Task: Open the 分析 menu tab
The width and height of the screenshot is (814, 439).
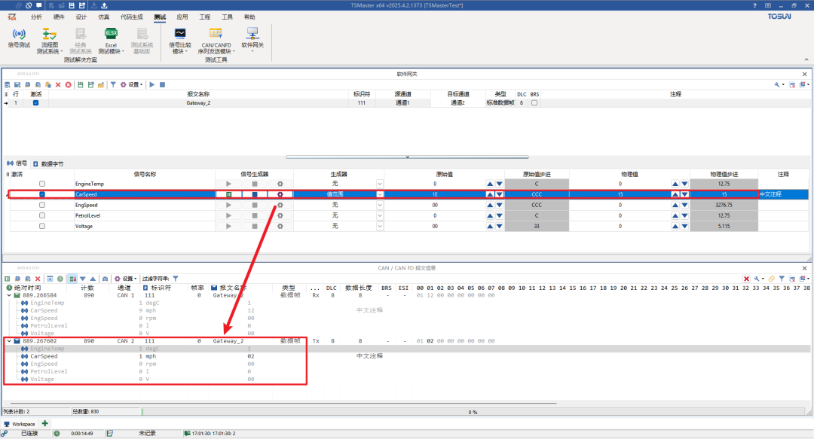Action: (x=36, y=17)
